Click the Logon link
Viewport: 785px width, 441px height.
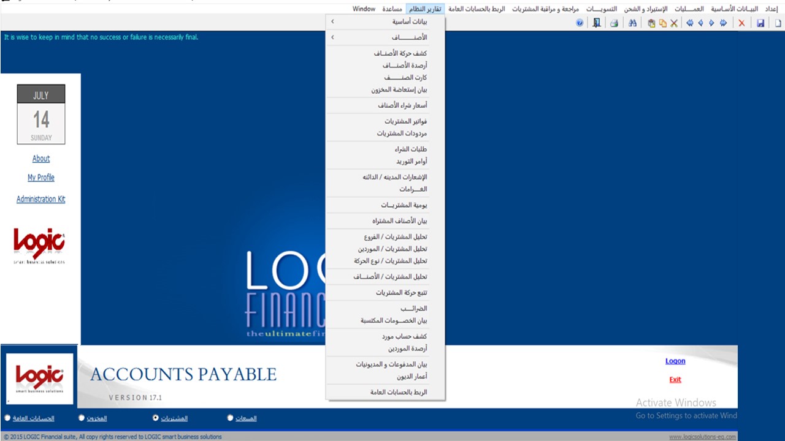[x=675, y=361]
